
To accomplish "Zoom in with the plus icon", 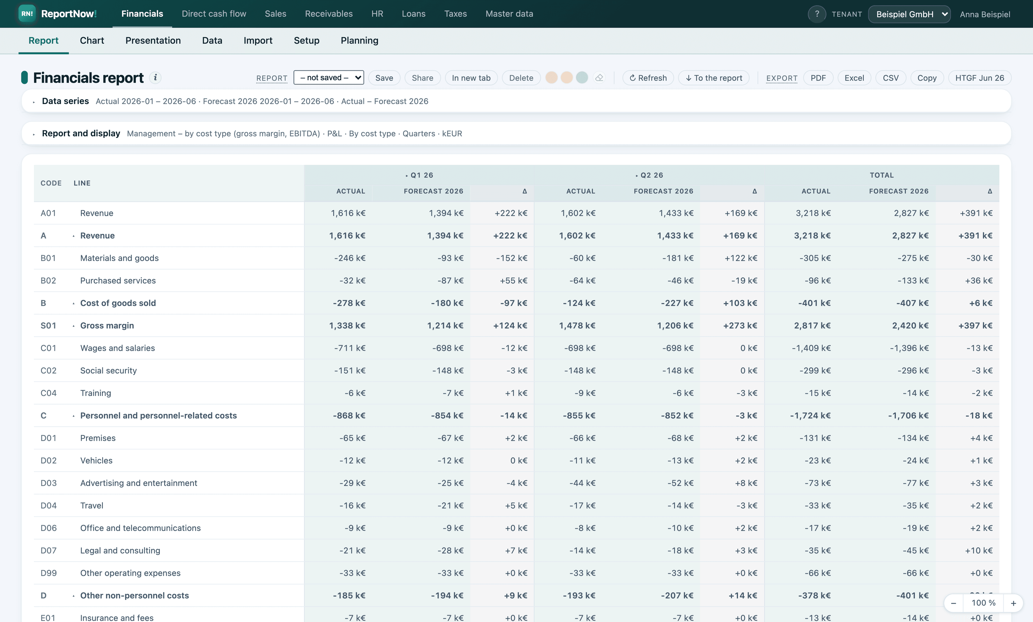I will pyautogui.click(x=1013, y=603).
